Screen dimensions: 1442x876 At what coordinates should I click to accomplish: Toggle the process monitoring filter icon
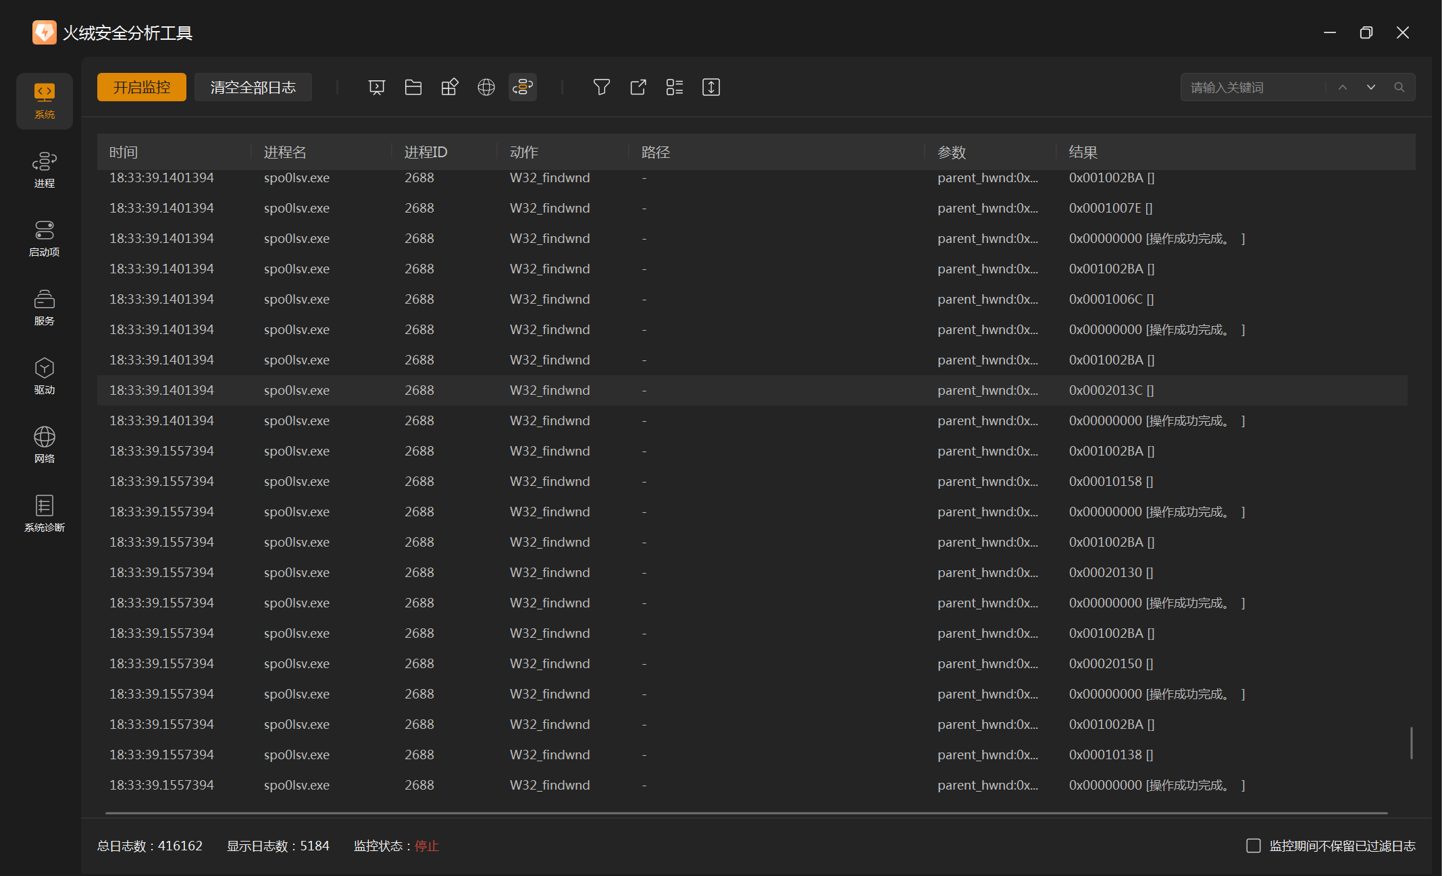[376, 87]
